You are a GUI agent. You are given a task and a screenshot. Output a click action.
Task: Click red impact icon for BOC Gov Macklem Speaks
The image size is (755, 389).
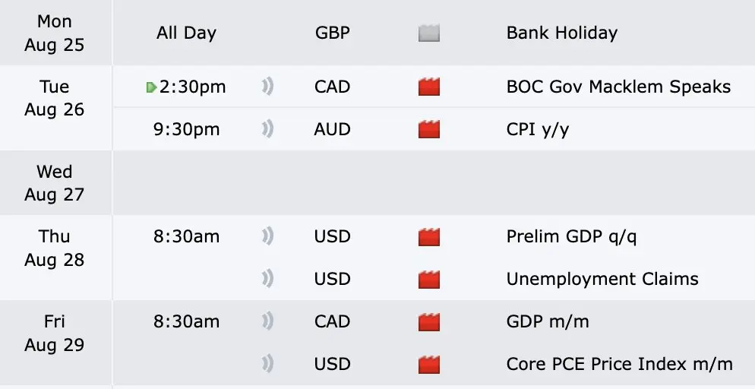[x=429, y=87]
